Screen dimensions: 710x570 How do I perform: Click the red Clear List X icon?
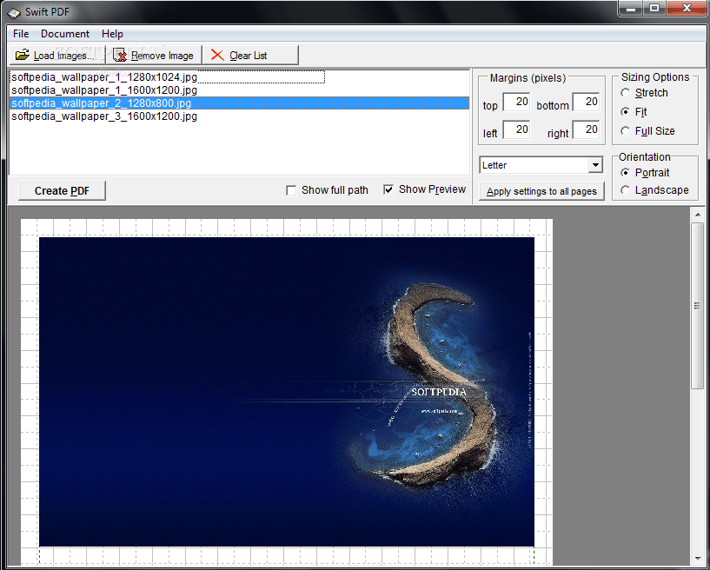(x=216, y=54)
